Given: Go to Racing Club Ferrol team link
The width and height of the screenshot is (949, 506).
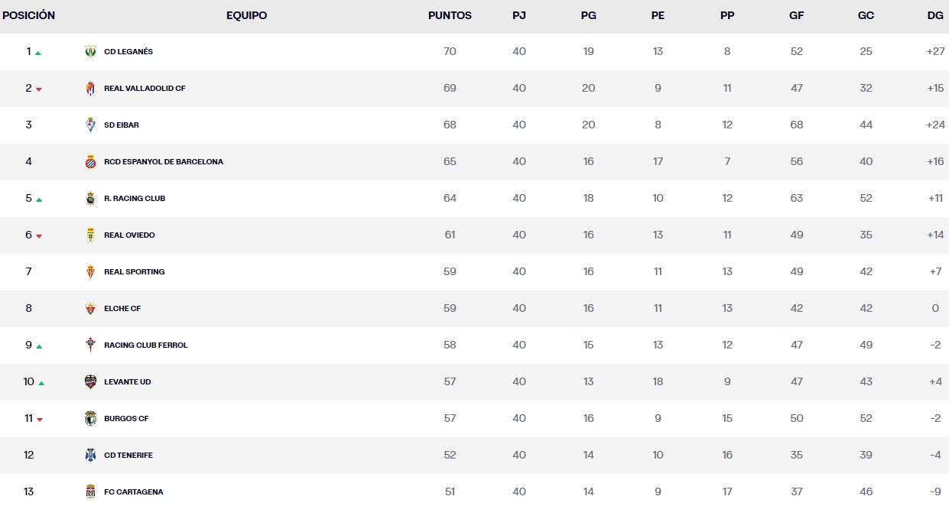Looking at the screenshot, I should (145, 345).
